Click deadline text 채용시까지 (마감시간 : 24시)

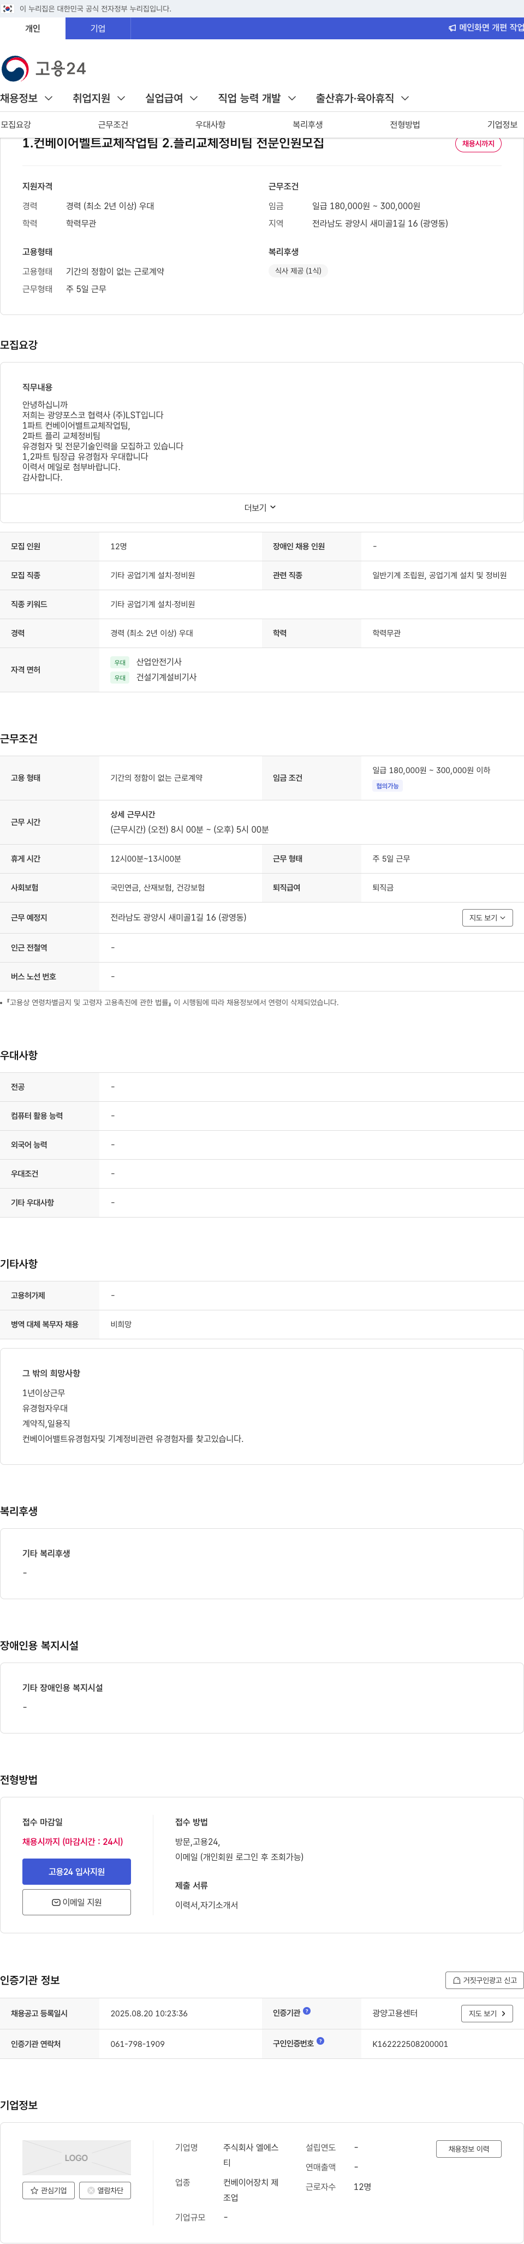[73, 1842]
